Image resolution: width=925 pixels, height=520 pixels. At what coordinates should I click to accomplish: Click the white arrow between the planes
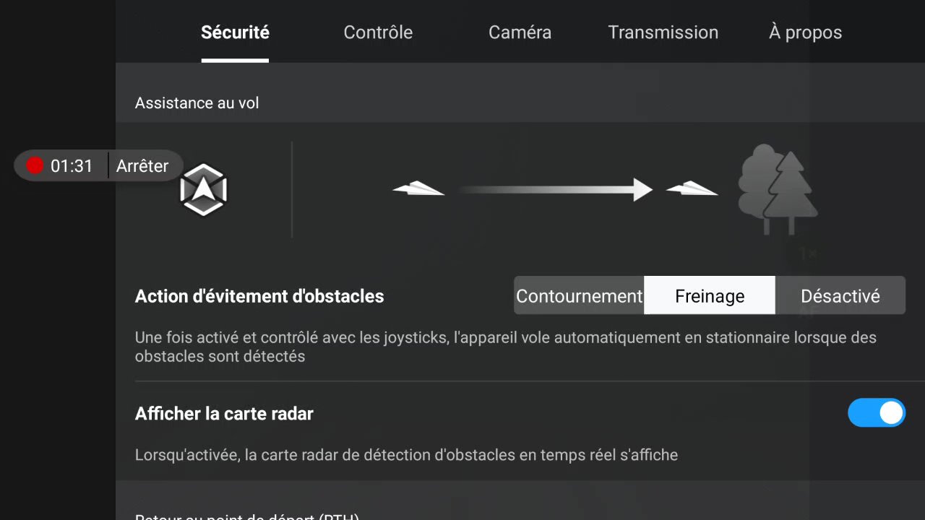point(555,189)
